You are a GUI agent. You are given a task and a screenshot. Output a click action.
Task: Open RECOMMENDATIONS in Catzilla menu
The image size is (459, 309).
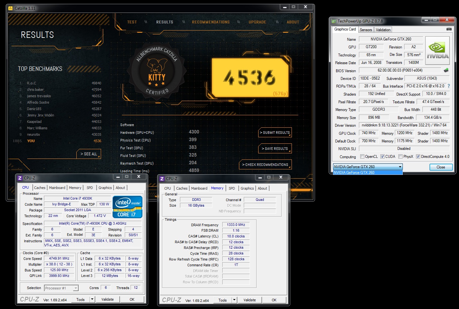211,22
